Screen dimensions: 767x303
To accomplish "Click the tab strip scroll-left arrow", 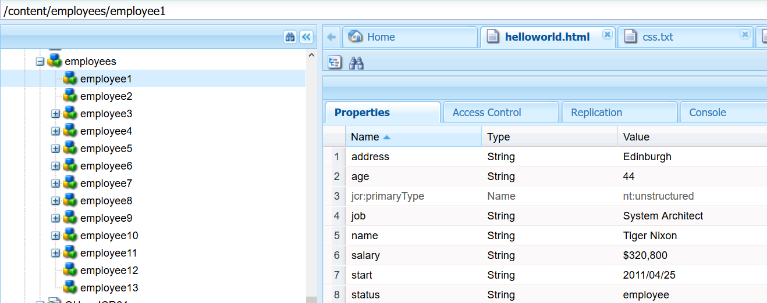I will (x=332, y=37).
